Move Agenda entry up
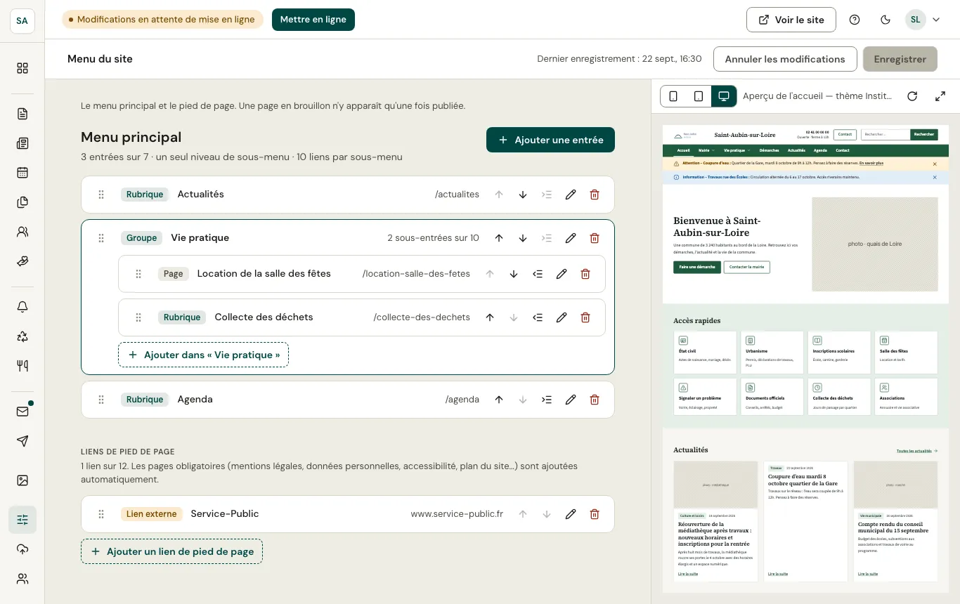 click(x=499, y=400)
